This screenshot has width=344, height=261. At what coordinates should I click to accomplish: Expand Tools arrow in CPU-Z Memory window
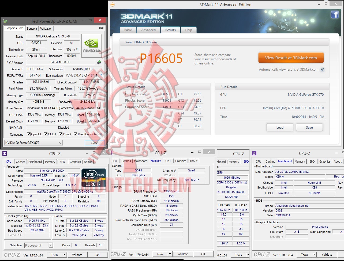point(170,254)
